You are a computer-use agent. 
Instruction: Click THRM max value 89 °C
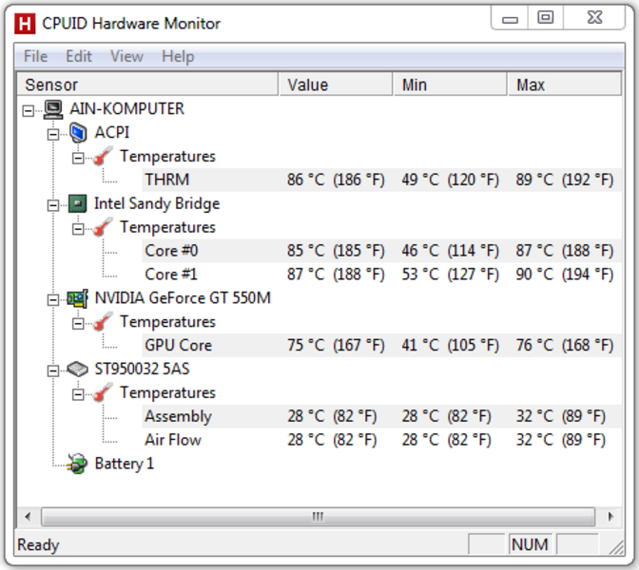point(534,180)
